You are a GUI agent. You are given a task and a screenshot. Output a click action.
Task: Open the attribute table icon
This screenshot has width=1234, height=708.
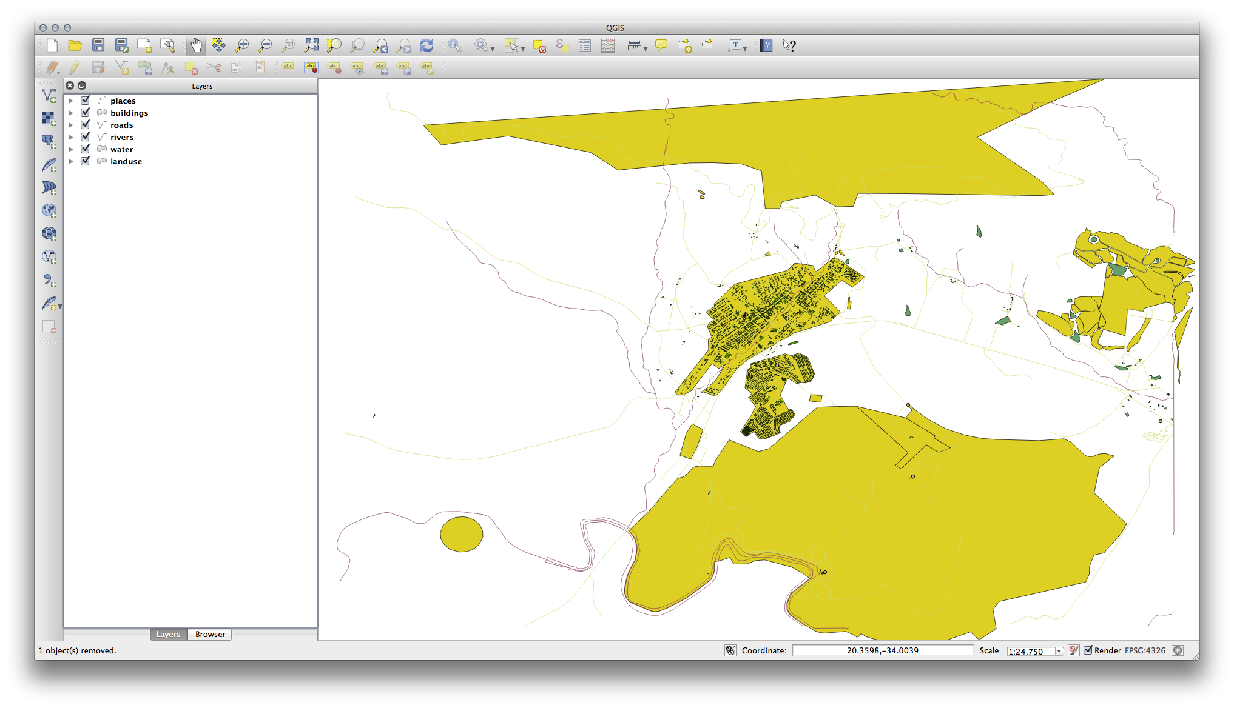point(585,45)
